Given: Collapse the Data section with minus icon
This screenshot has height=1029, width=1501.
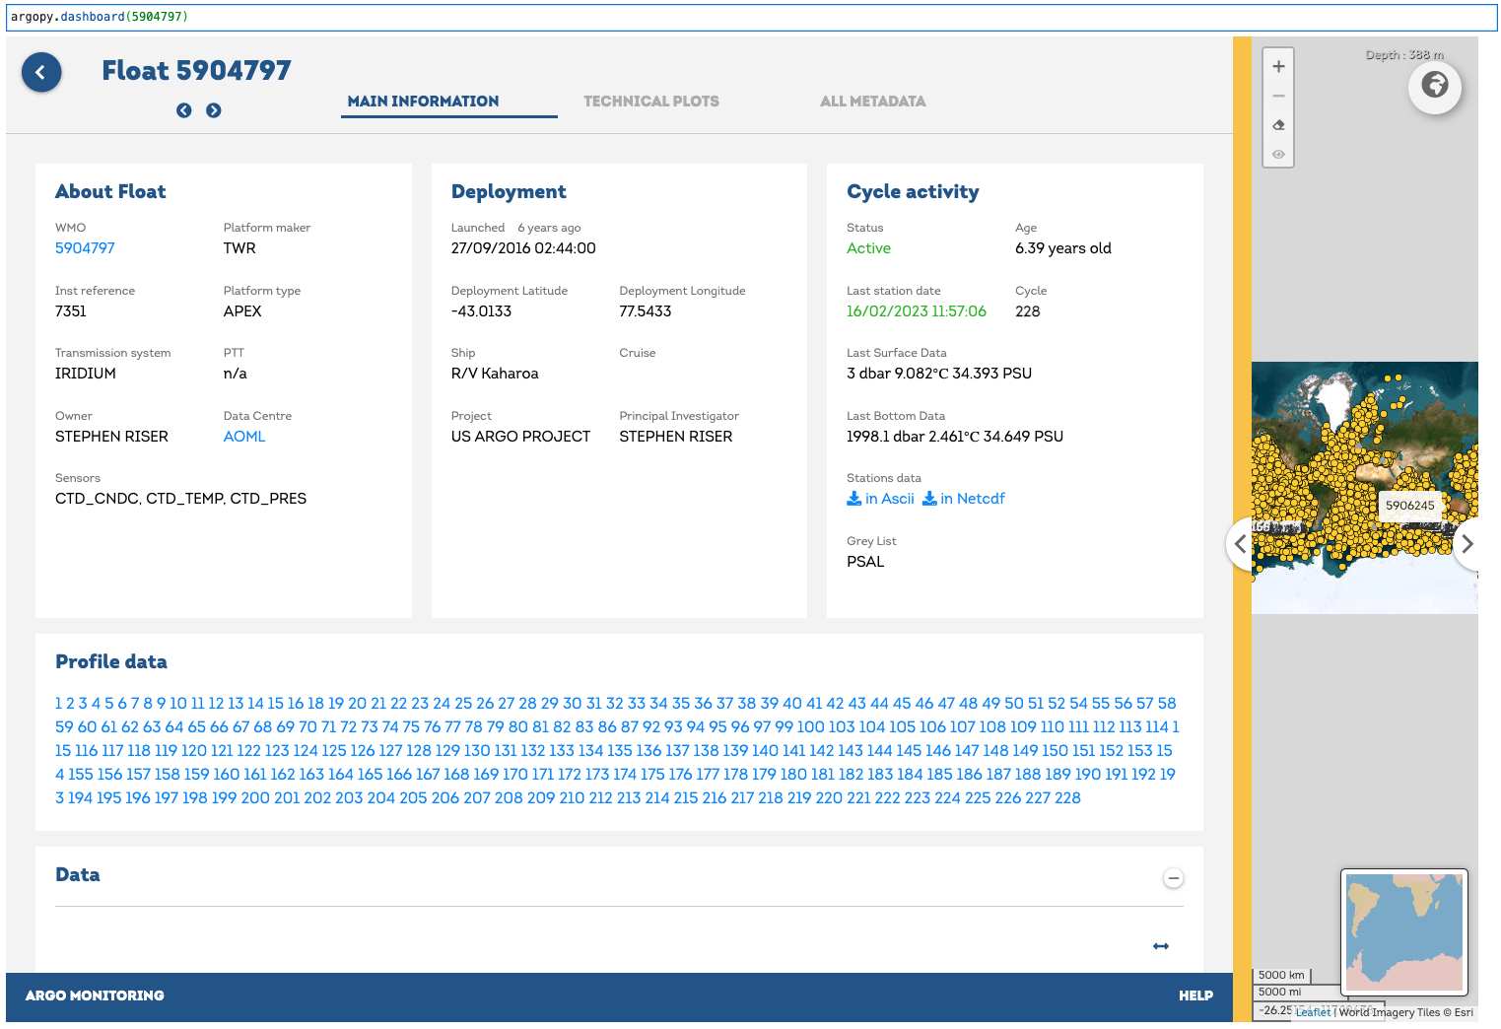Looking at the screenshot, I should coord(1173,878).
